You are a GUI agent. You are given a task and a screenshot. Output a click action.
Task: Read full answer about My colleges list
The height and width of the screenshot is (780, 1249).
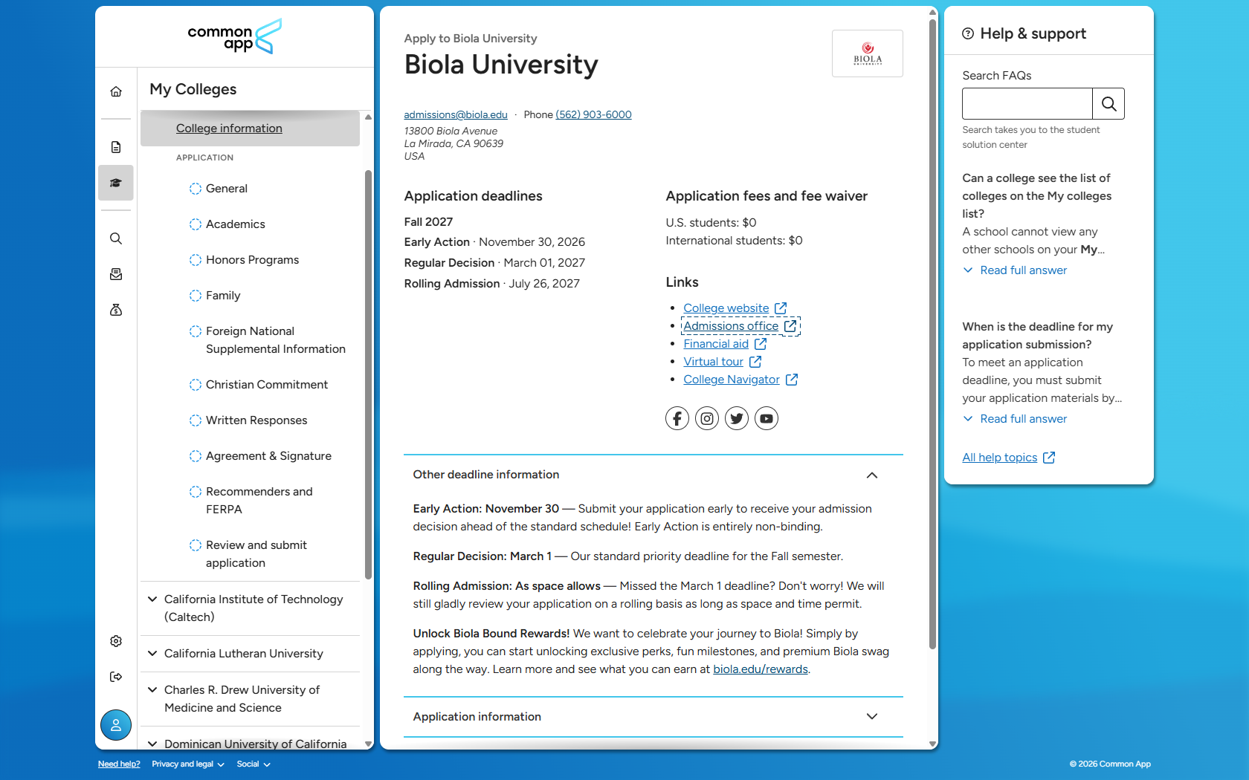coord(1015,270)
